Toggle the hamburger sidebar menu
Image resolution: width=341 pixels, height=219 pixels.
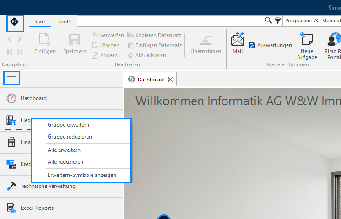coord(11,78)
